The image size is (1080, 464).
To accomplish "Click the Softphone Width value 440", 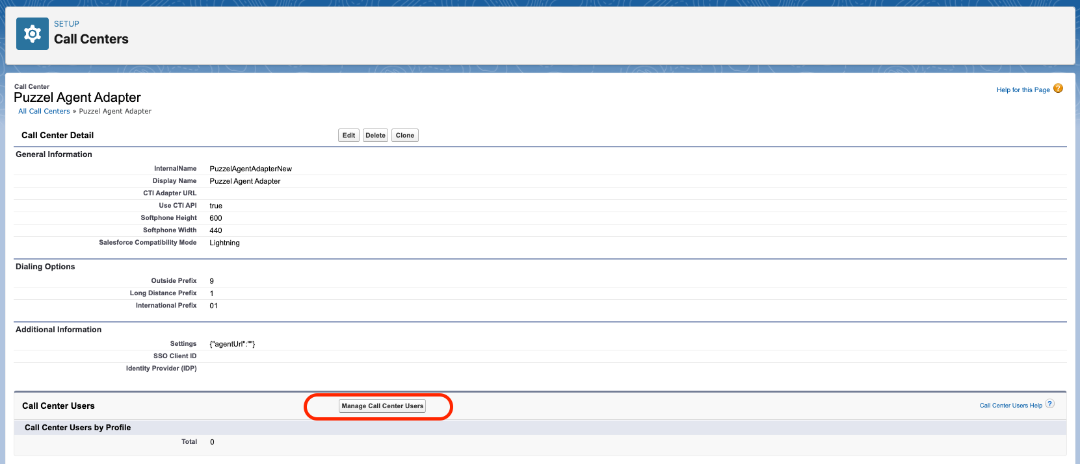I will point(216,231).
